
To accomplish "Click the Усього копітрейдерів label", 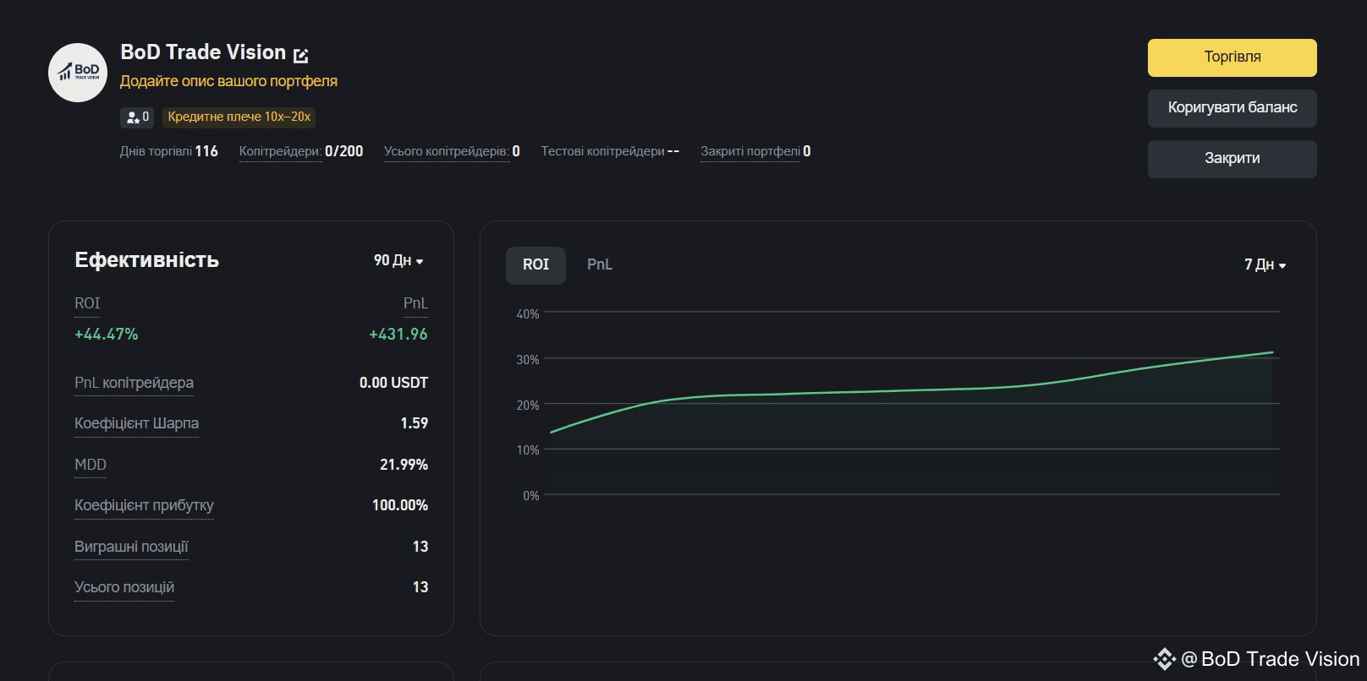I will click(x=447, y=151).
